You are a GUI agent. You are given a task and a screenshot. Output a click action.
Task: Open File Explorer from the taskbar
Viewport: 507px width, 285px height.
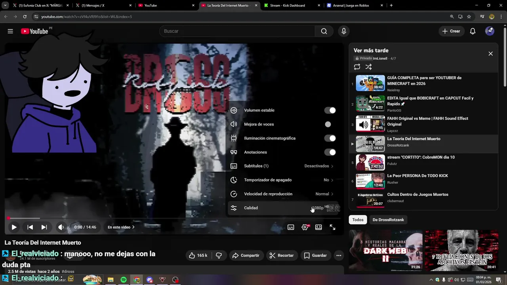[111, 280]
